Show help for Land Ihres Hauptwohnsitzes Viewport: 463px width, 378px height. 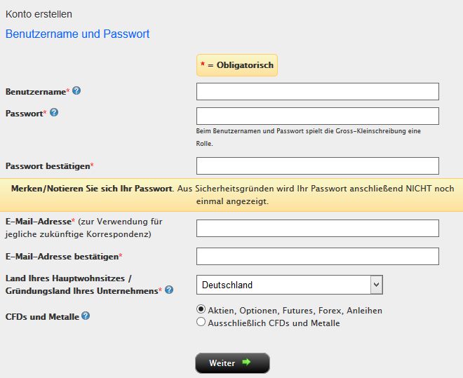point(169,290)
